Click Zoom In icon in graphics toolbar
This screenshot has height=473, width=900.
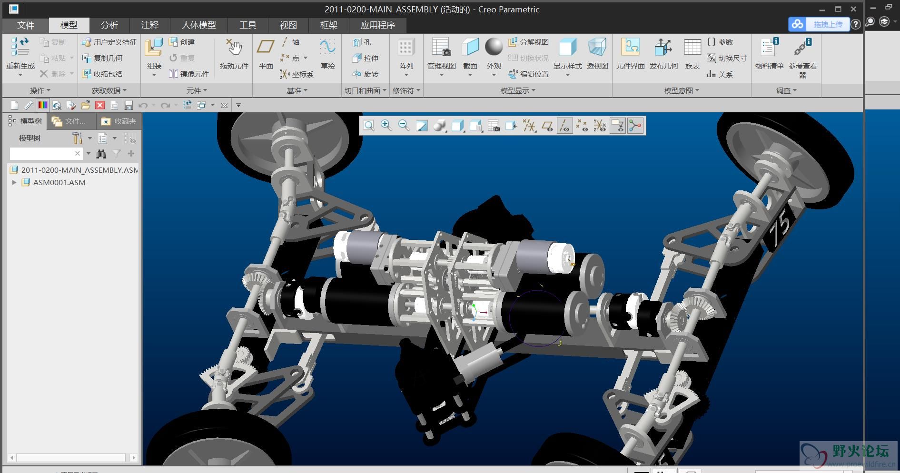[386, 126]
